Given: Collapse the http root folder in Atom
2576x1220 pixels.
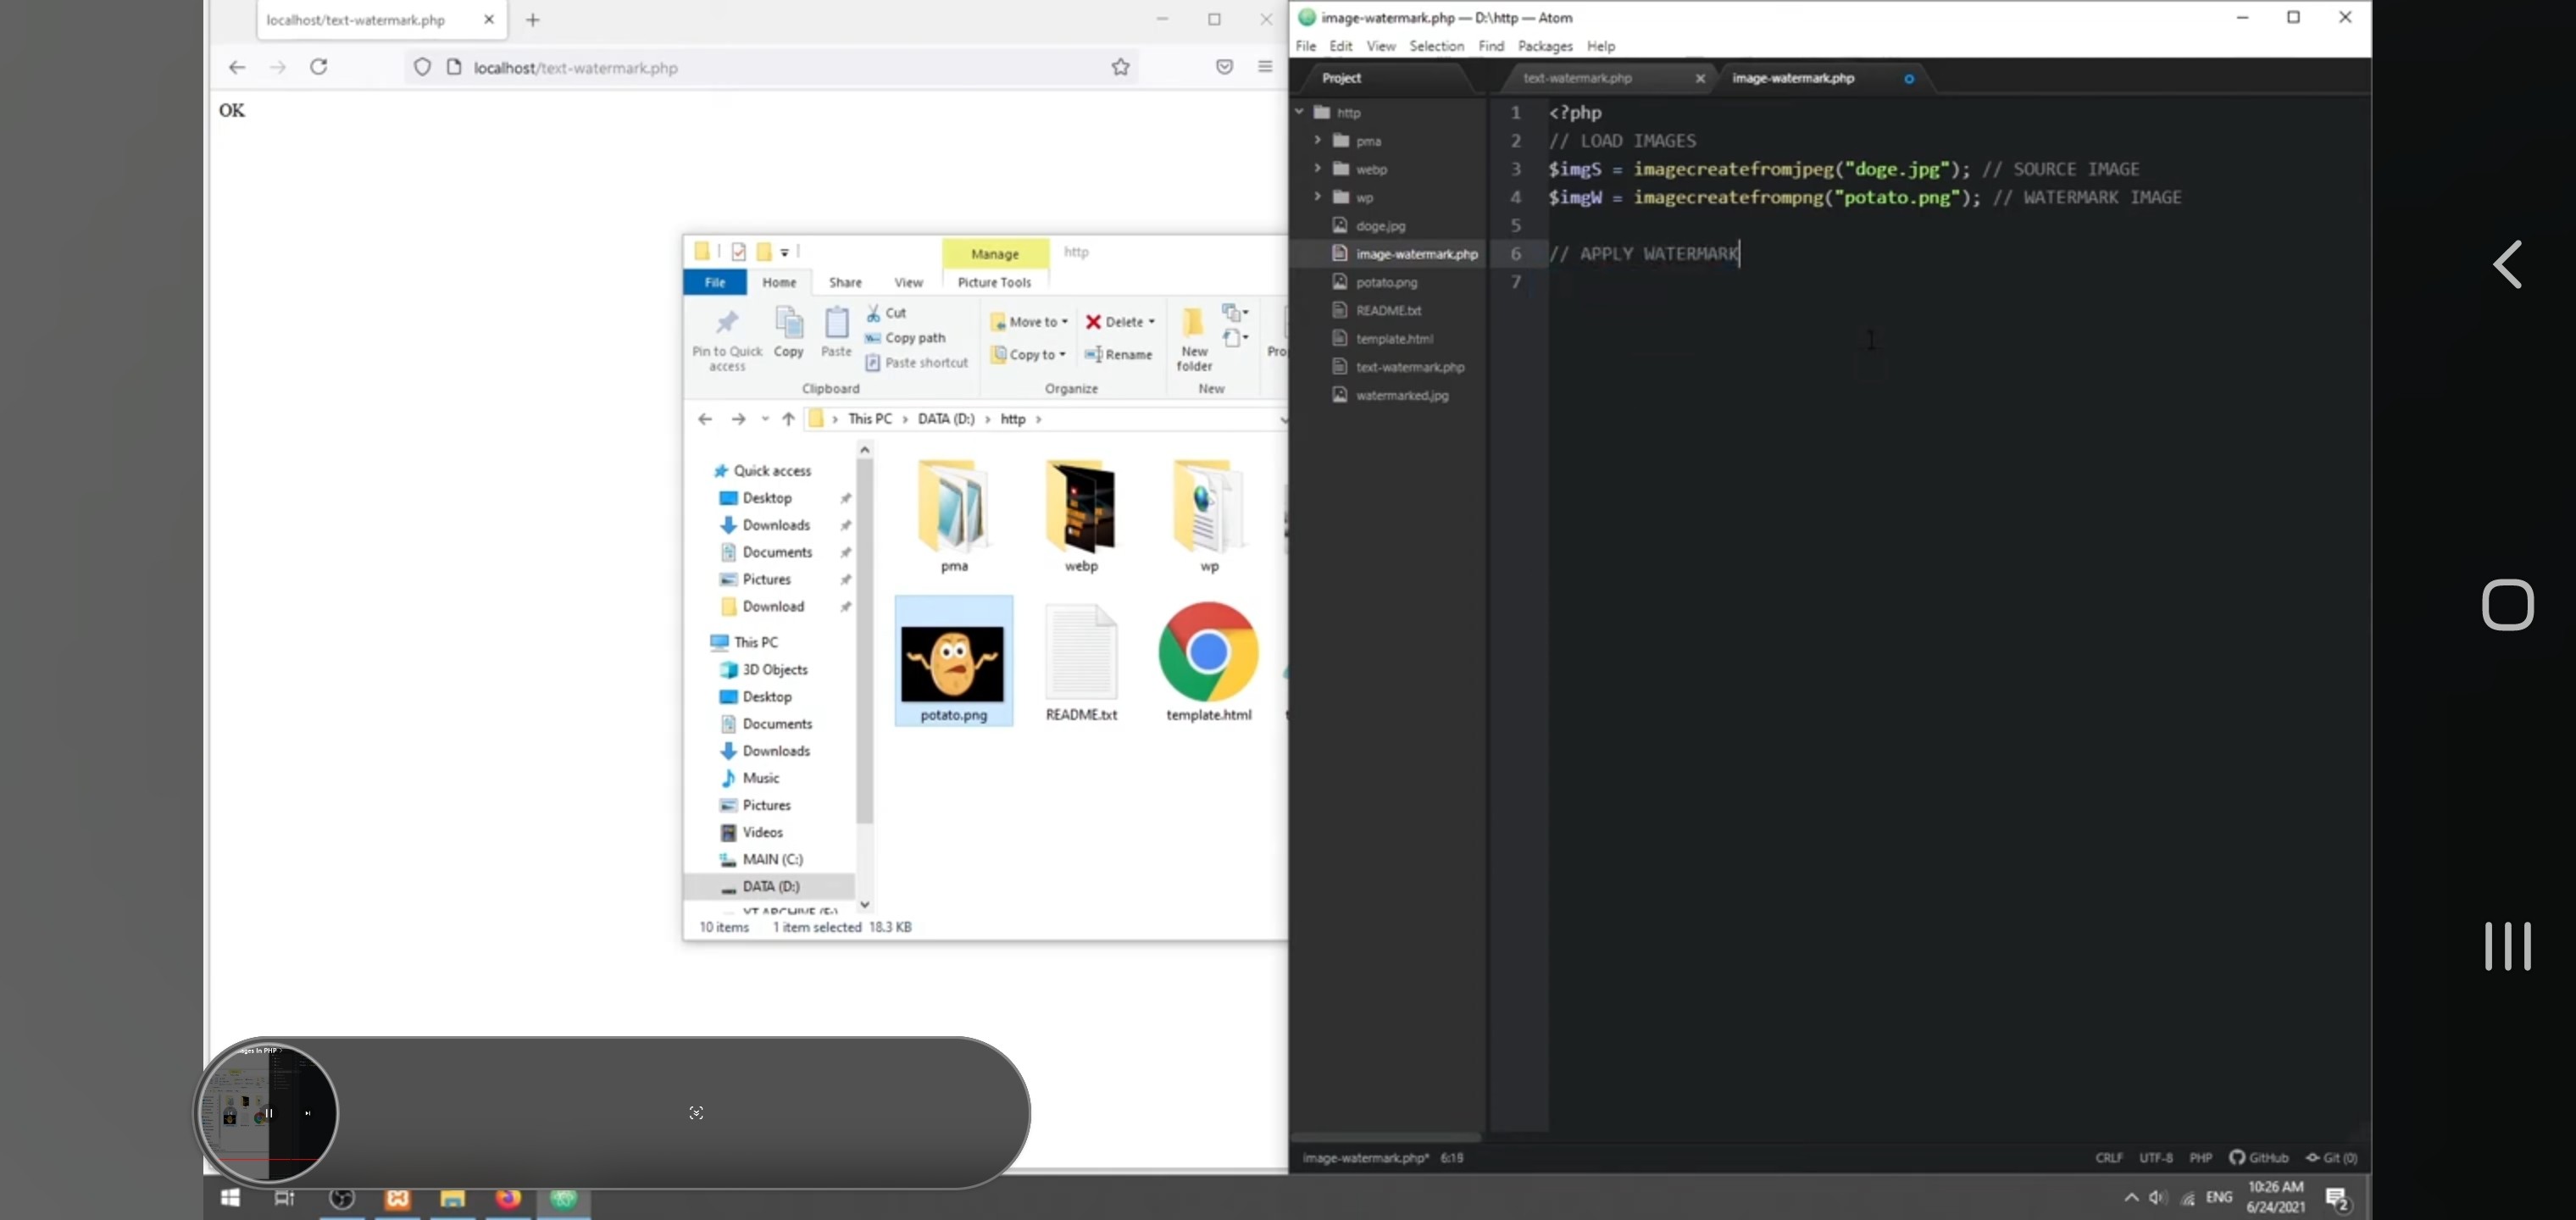Looking at the screenshot, I should (x=1299, y=112).
